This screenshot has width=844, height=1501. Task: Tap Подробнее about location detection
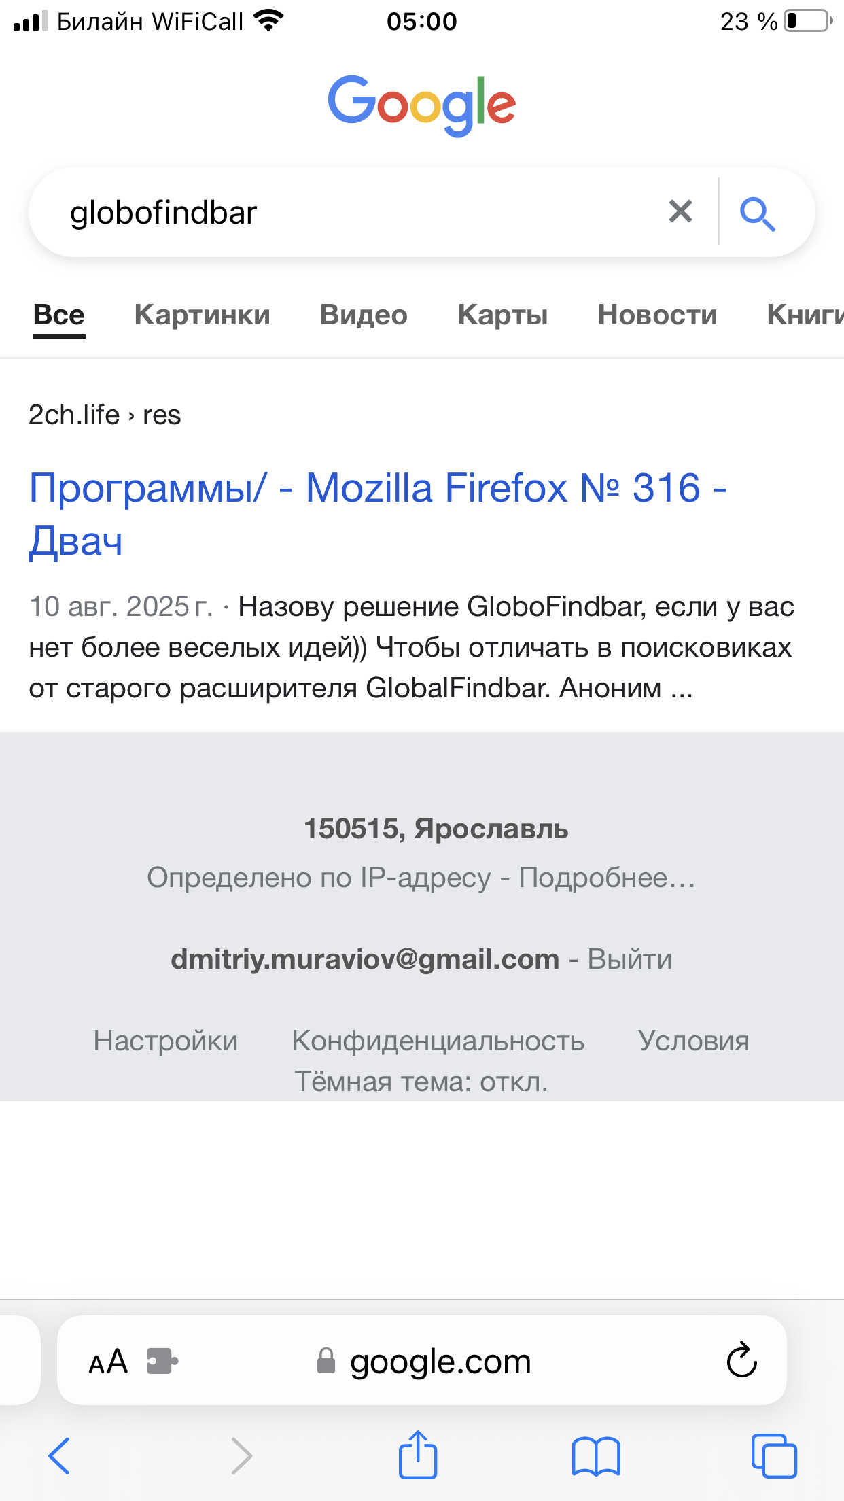[606, 878]
